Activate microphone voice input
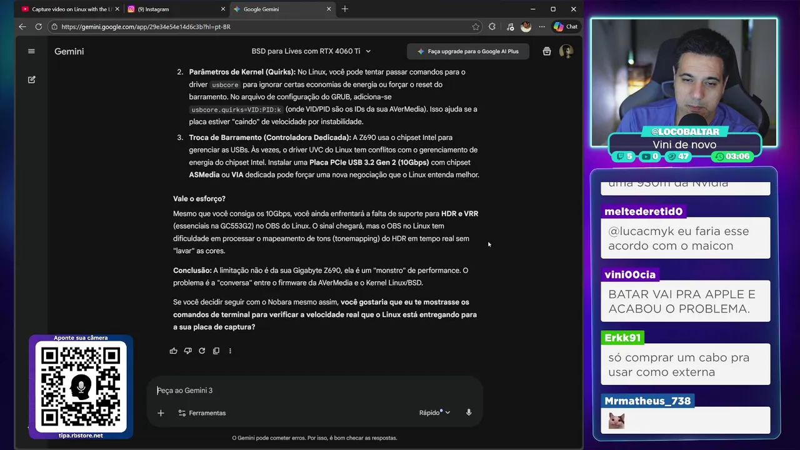 pos(469,412)
